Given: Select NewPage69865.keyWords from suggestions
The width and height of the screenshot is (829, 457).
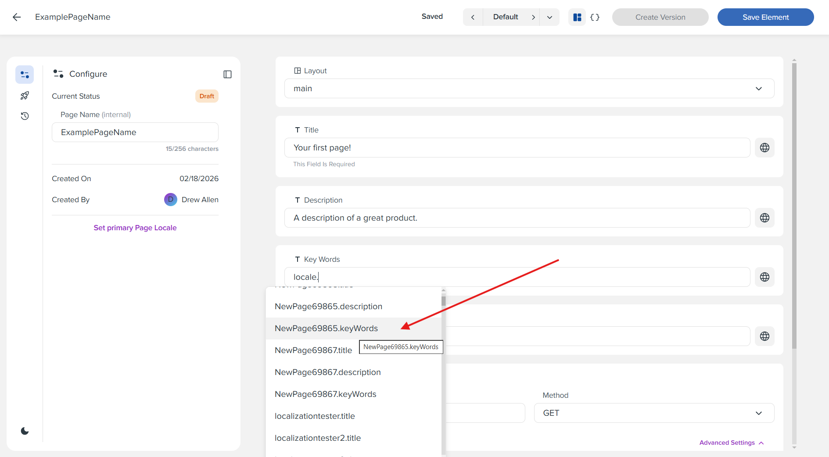Looking at the screenshot, I should (326, 328).
